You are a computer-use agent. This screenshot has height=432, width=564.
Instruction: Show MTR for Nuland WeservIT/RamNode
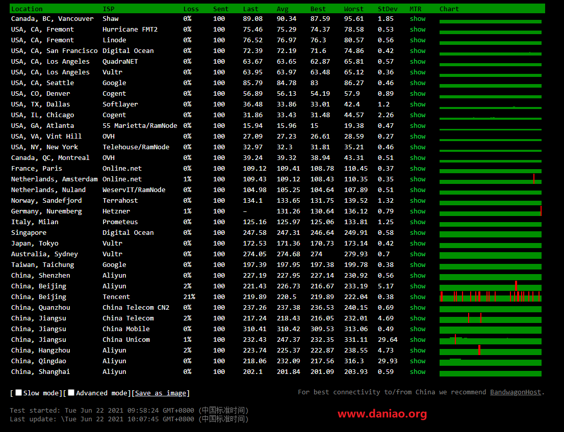(418, 190)
